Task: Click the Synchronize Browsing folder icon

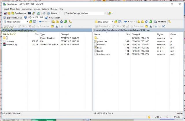Action: 9,13
